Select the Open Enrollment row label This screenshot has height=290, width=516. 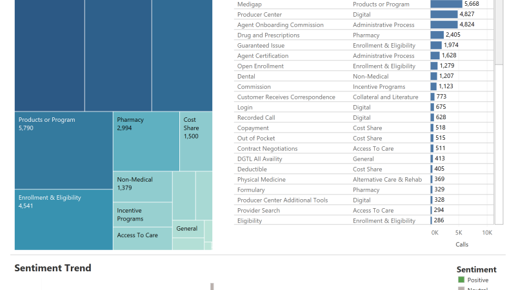pyautogui.click(x=260, y=66)
